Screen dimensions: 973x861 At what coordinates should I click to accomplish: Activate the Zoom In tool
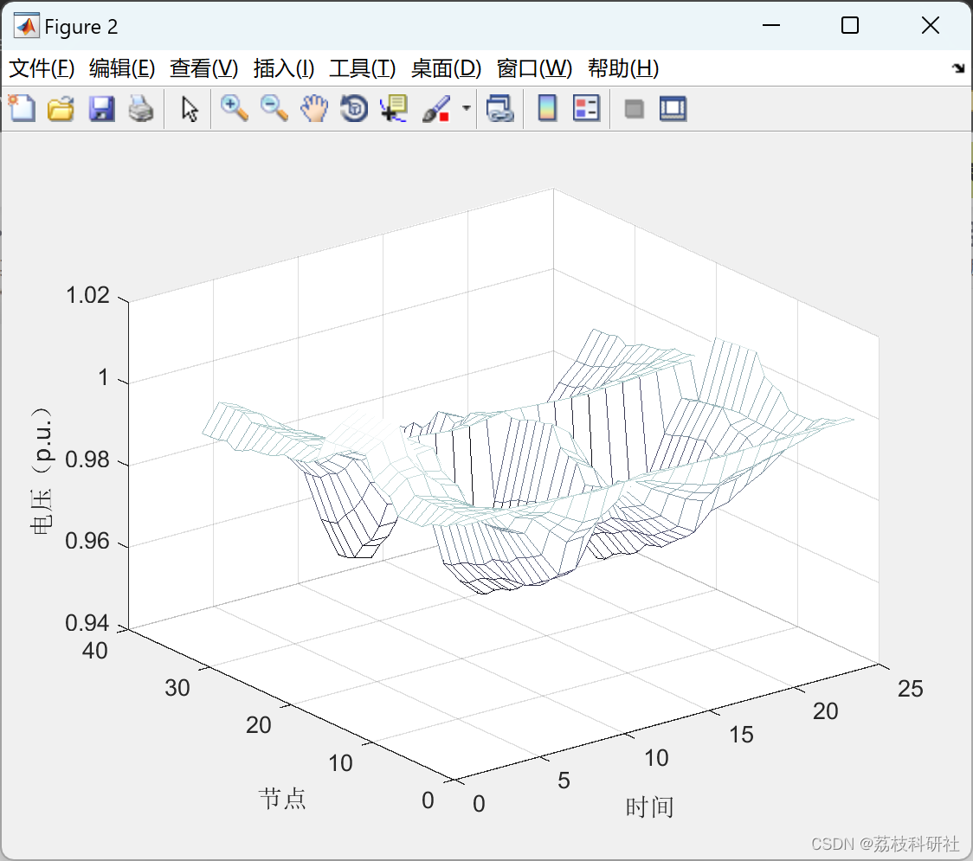click(235, 108)
